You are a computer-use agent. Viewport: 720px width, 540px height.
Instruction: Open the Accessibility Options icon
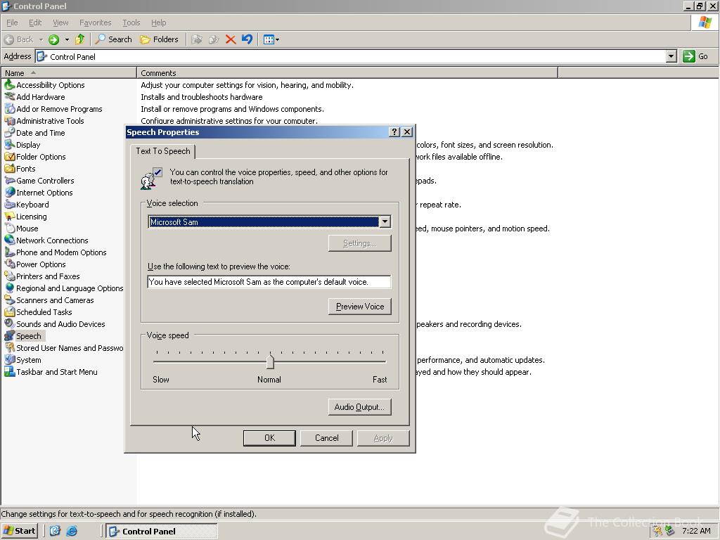click(x=10, y=85)
